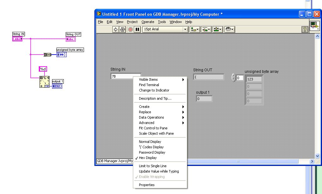
Task: Click the Scan From String function node
Action: tap(45, 82)
